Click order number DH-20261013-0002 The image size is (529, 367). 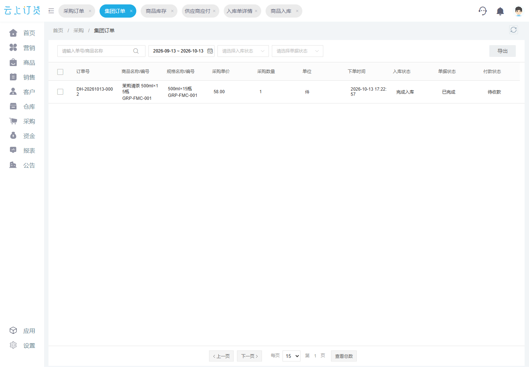tap(95, 92)
